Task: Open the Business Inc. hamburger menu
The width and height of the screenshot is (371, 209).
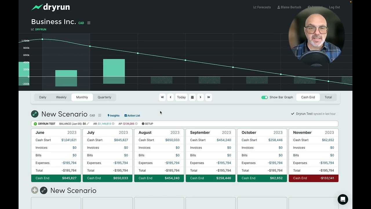Action: click(x=89, y=23)
